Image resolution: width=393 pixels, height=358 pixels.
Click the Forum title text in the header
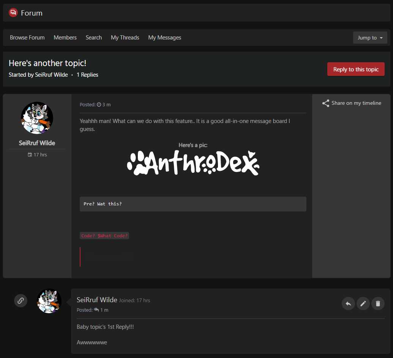32,13
